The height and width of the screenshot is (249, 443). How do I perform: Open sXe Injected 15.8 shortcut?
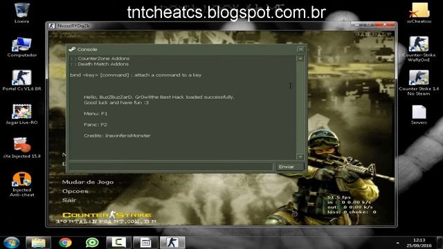(x=21, y=148)
